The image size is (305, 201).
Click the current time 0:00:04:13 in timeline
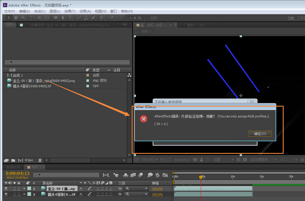click(17, 173)
